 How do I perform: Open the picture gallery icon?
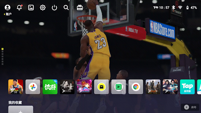click(x=31, y=7)
